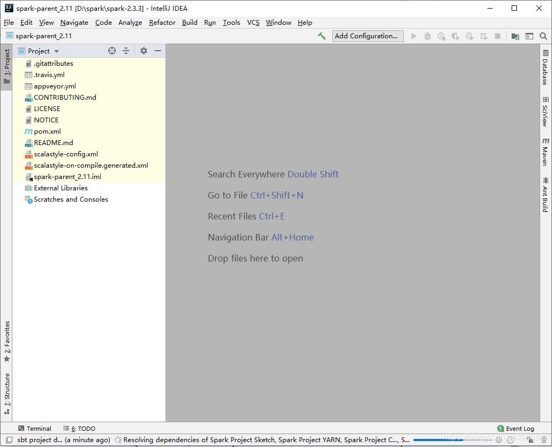Click Collapse All icon in Project panel
Viewport: 552px width, 447px height.
tap(126, 51)
